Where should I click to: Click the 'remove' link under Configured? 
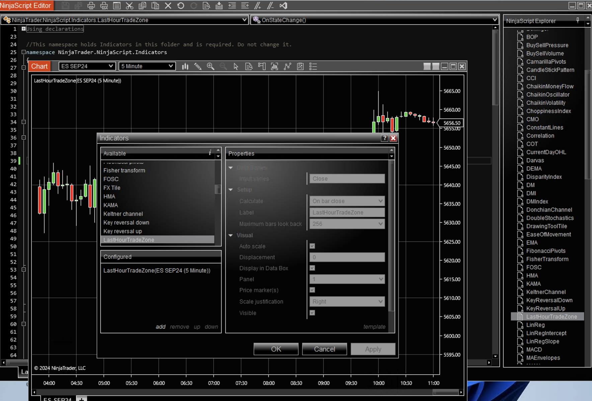[179, 327]
